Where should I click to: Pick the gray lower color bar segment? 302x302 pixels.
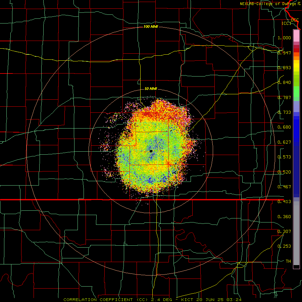tap(296, 233)
